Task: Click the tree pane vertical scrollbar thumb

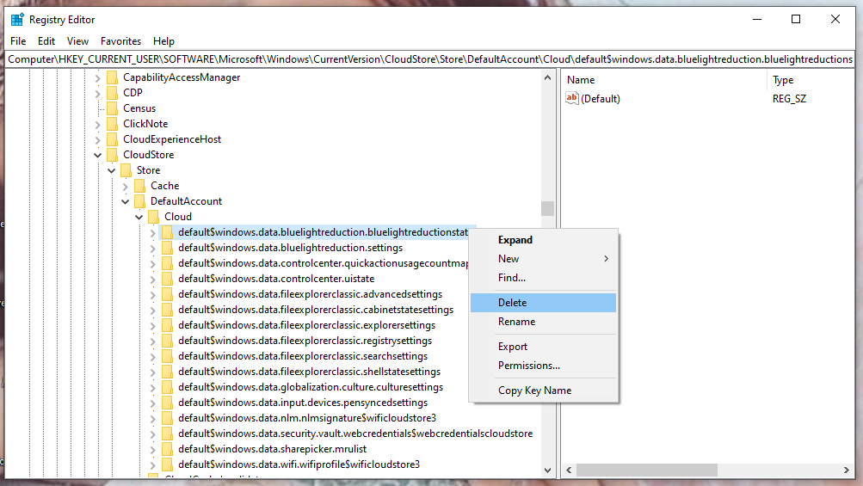Action: [547, 209]
